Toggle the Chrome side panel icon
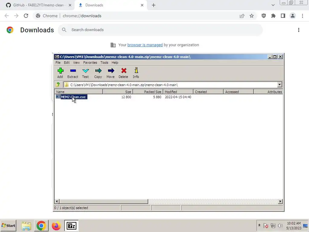Screen dimensions: 309x232 [283, 16]
